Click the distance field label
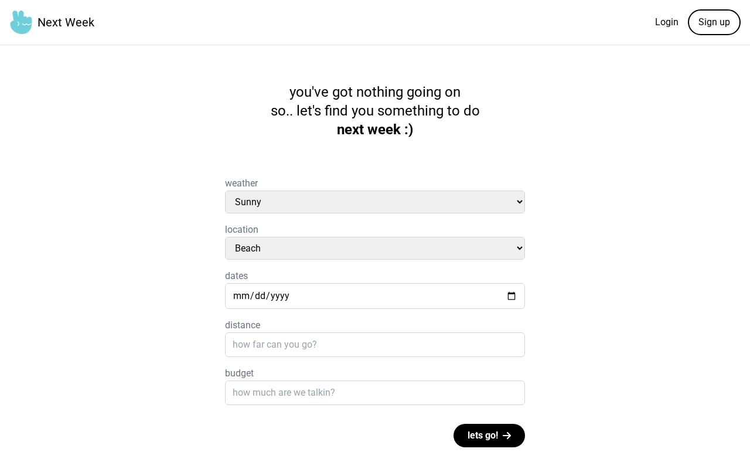 click(243, 325)
